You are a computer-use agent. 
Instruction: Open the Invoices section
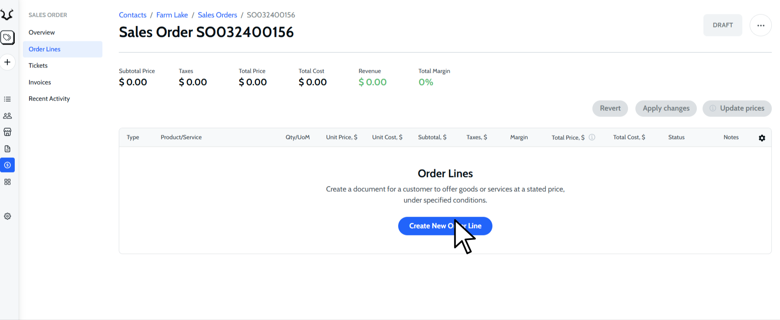(x=40, y=82)
